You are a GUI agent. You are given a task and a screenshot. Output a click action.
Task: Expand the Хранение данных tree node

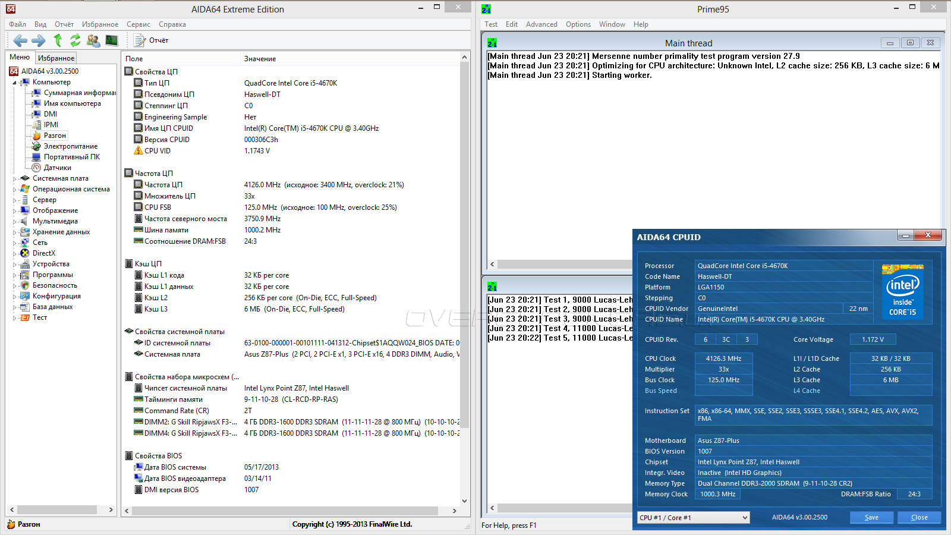click(14, 232)
